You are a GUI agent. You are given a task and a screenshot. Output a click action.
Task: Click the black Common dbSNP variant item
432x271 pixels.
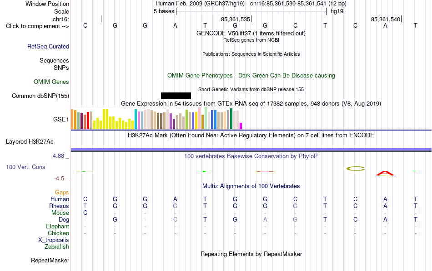pos(176,96)
